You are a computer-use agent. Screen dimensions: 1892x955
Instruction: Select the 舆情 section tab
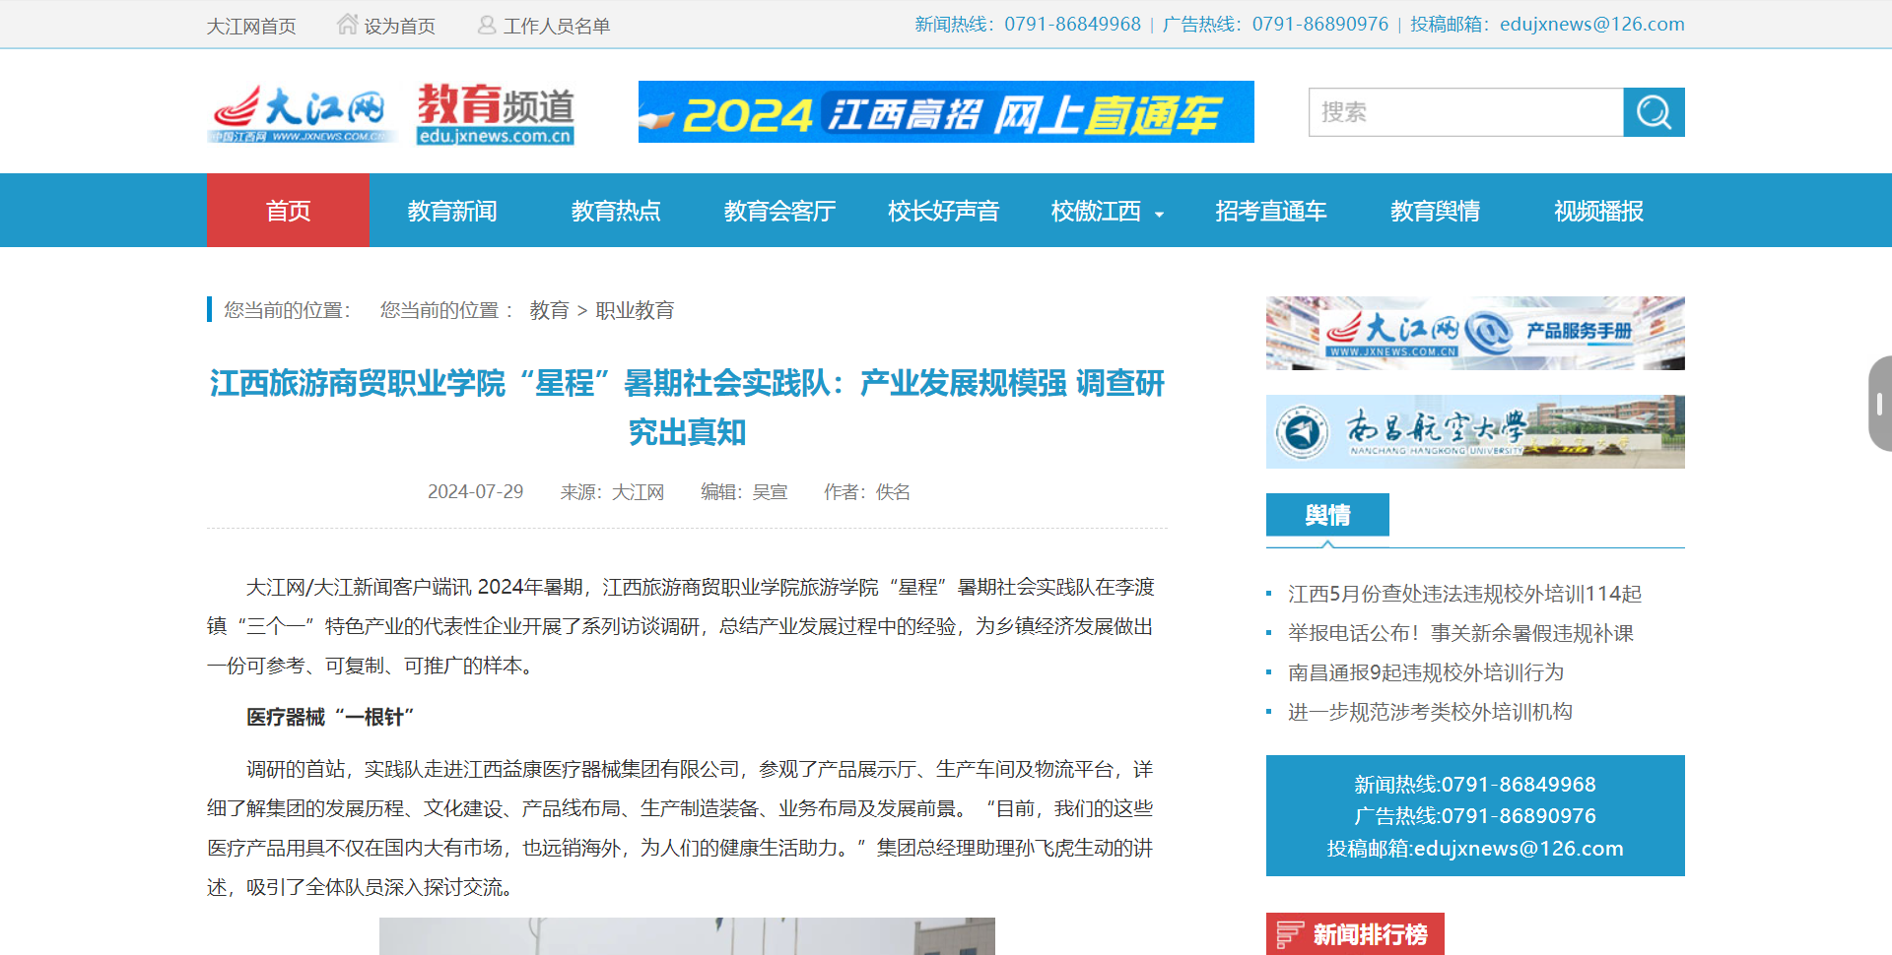pyautogui.click(x=1327, y=515)
